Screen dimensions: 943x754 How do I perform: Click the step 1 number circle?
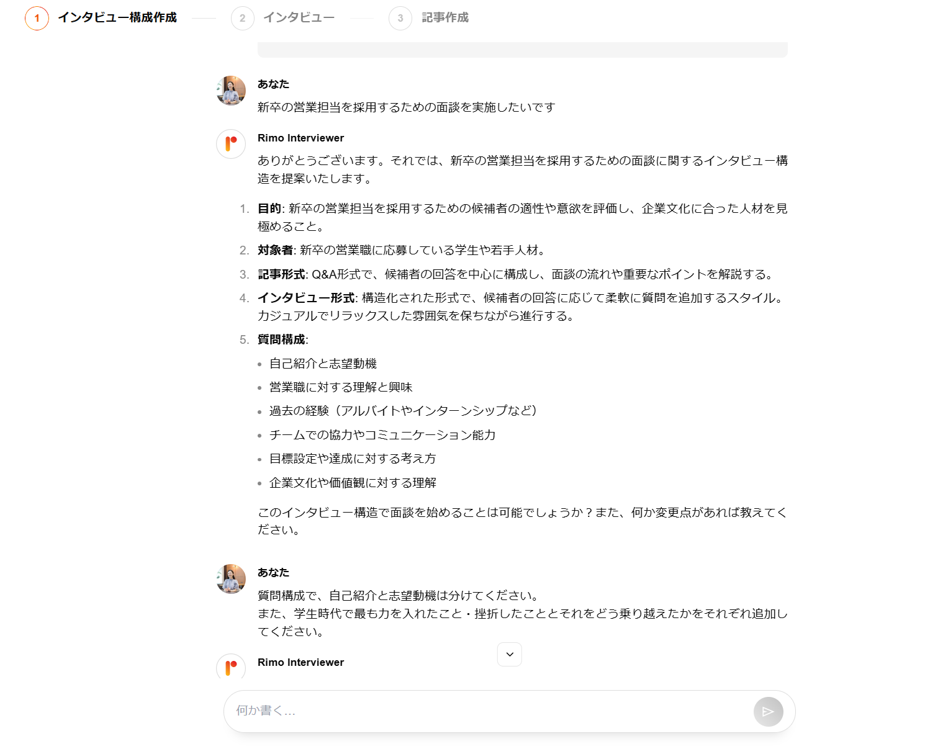click(x=37, y=18)
